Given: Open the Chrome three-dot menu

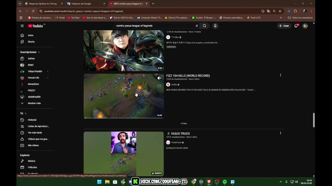Looking at the screenshot, I should coord(311,11).
